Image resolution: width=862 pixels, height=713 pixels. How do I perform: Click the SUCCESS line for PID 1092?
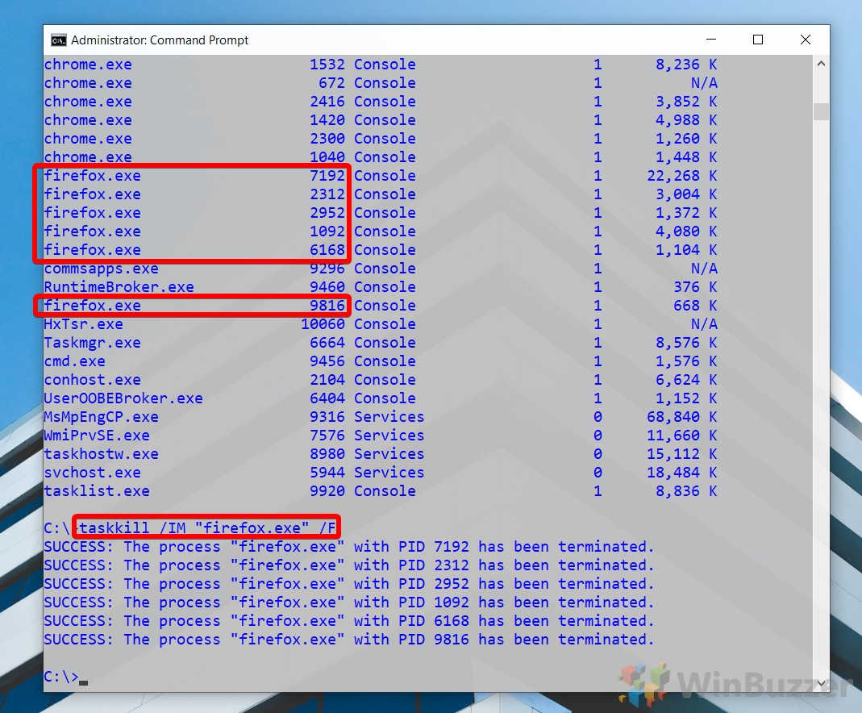[349, 603]
